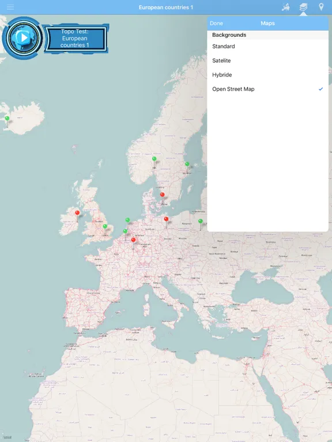Tap the Europe map icon in top bar
Viewport: 332px width, 442px height.
coord(286,7)
